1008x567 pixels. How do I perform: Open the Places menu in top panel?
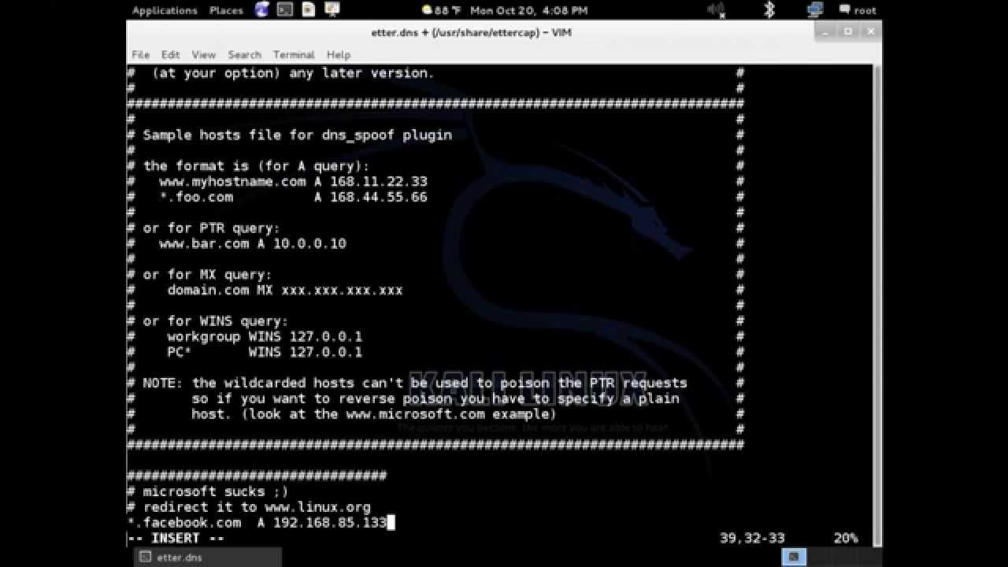tap(226, 10)
